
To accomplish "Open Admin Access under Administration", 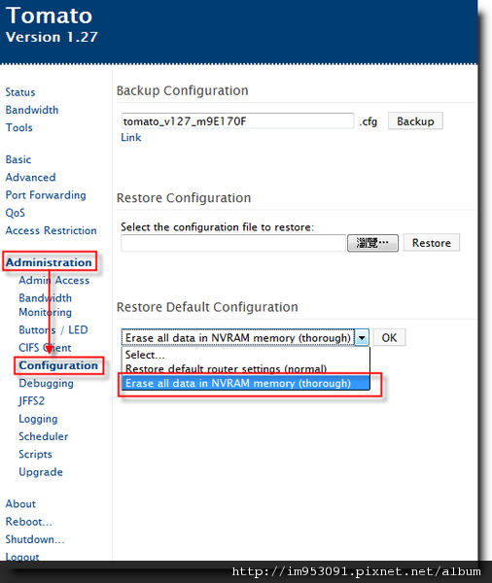I will pos(53,281).
